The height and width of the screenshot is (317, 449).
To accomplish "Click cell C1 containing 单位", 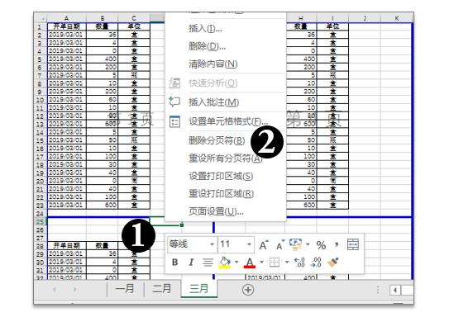I will [134, 26].
